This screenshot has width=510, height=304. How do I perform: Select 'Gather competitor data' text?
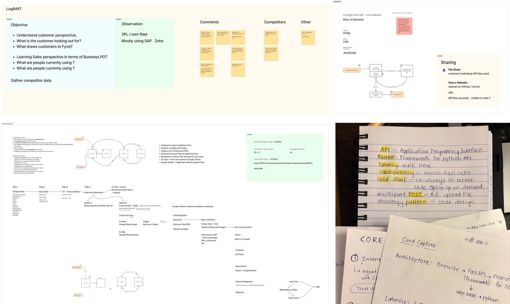pyautogui.click(x=31, y=80)
